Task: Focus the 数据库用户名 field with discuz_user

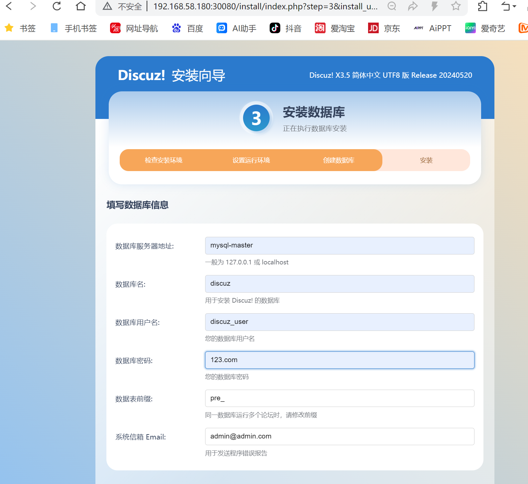Action: [x=339, y=322]
